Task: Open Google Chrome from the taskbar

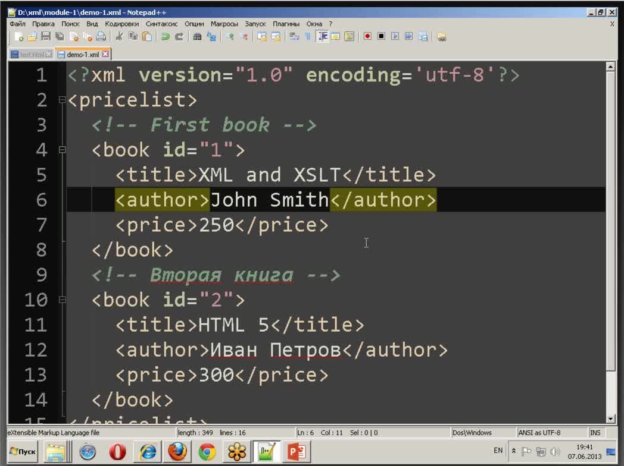Action: pyautogui.click(x=207, y=452)
